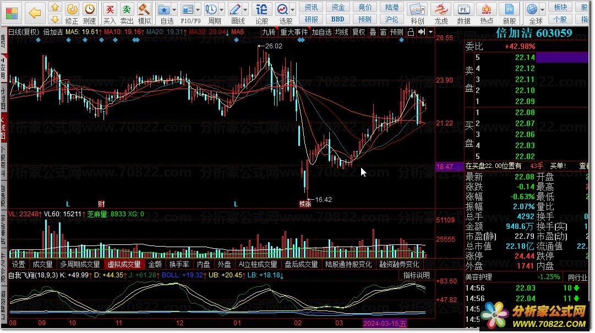Open the 模拟 simulation trading gavel icon
Screen dimensions: 595x333
click(x=144, y=14)
